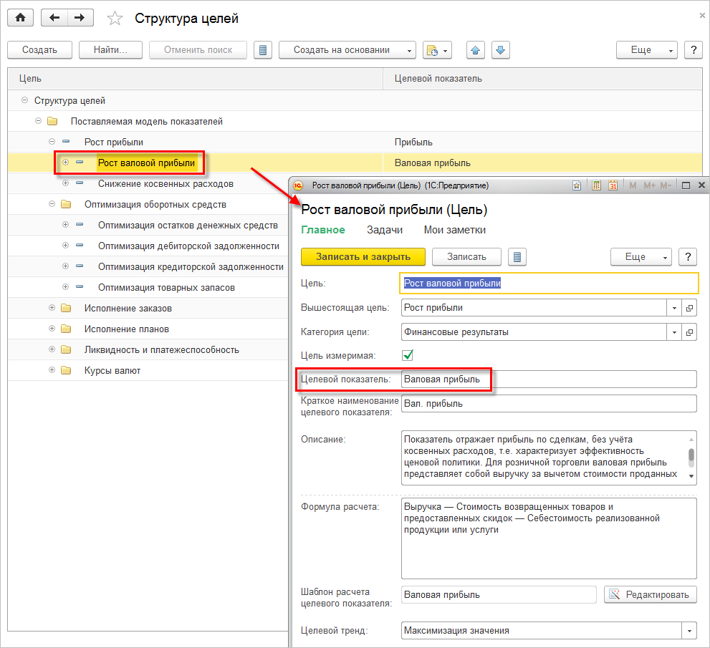Move item down with blue arrow icon
Image resolution: width=710 pixels, height=648 pixels.
[x=500, y=50]
